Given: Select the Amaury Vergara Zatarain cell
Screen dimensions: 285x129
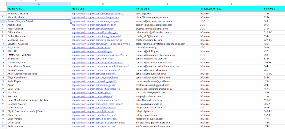Looking at the screenshot, I should [39, 21].
